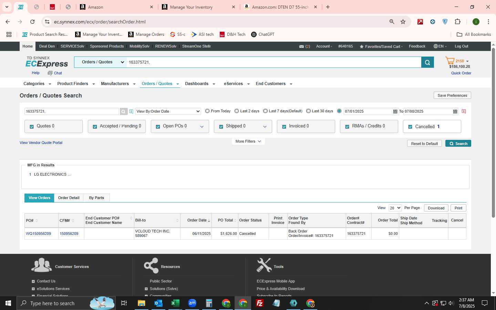
Task: Open Zoom from the taskbar
Action: tap(192, 303)
